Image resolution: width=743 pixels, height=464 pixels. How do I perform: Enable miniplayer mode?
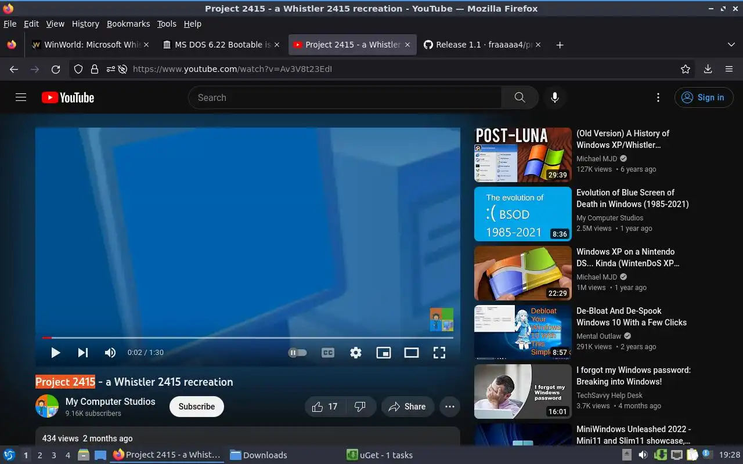pyautogui.click(x=384, y=353)
